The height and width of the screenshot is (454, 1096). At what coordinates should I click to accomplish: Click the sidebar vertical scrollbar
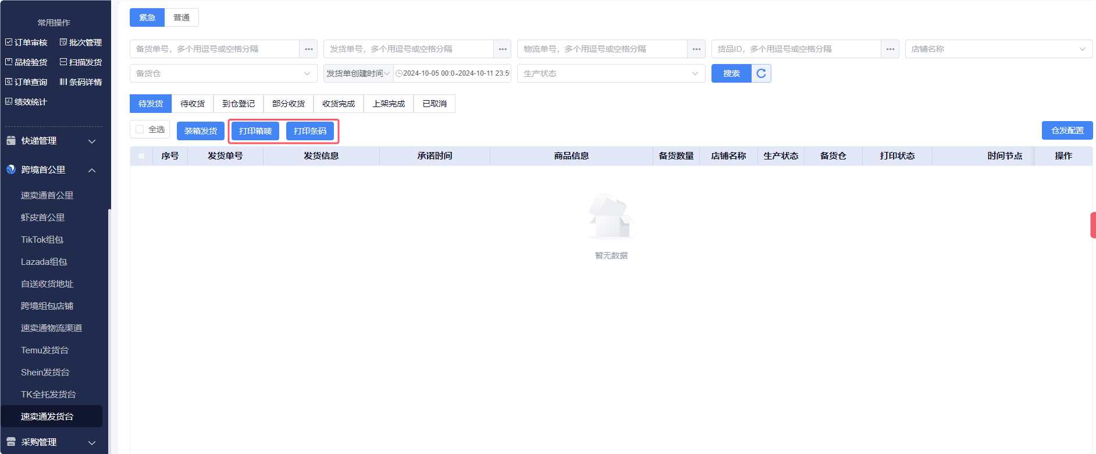(x=109, y=331)
